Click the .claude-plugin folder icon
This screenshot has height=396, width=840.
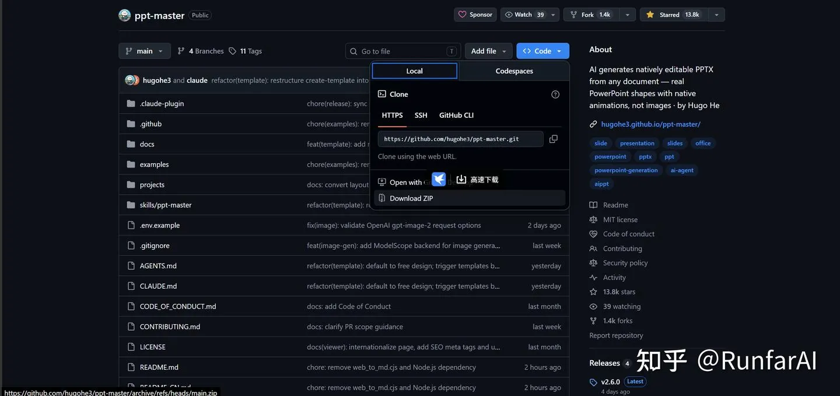pos(131,104)
